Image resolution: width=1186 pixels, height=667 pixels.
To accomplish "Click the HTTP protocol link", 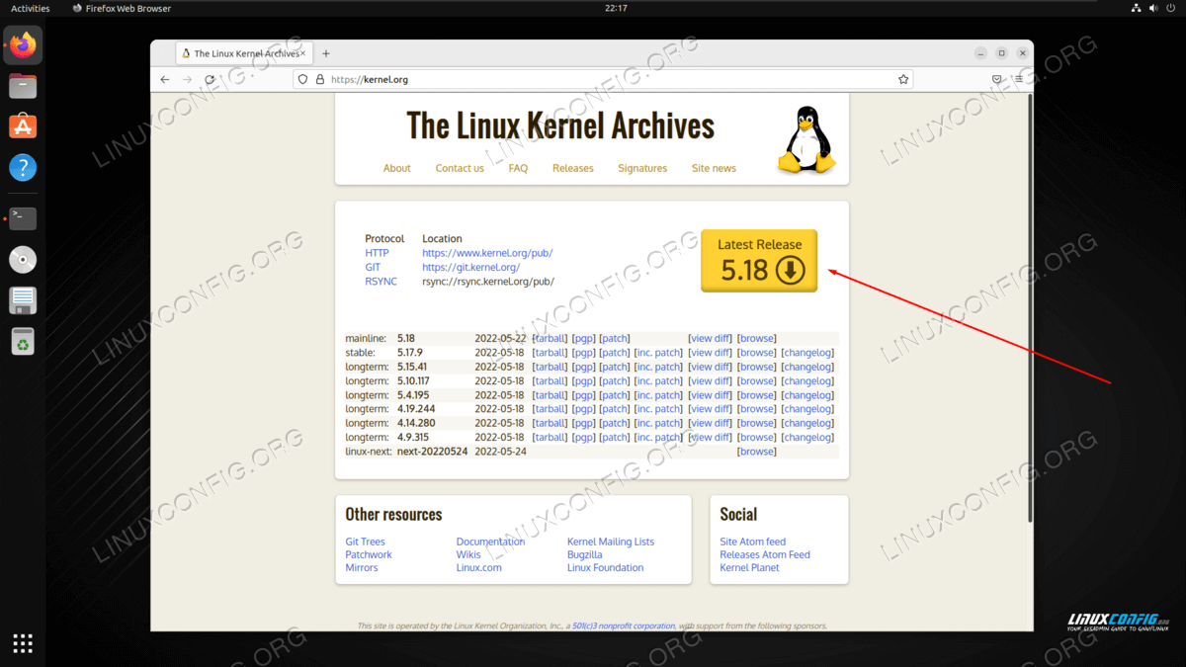I will 377,253.
